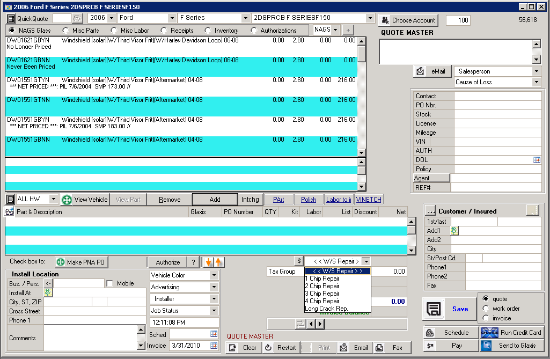The image size is (550, 359).
Task: Open the F Series model dropdown
Action: point(246,18)
